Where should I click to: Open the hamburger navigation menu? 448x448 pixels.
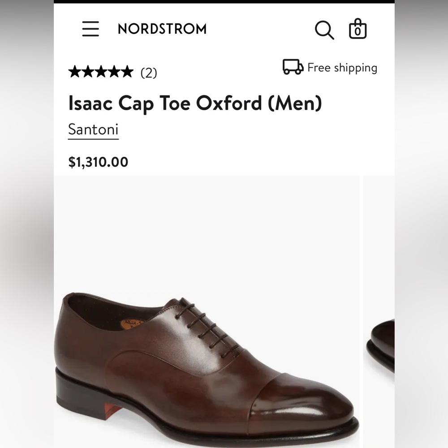point(91,29)
